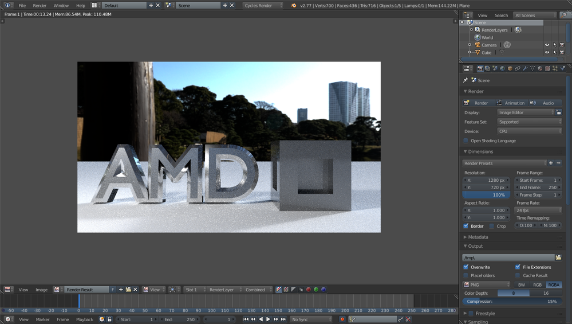Unlink the Render Result image (X icon)
The height and width of the screenshot is (324, 572).
pos(135,290)
